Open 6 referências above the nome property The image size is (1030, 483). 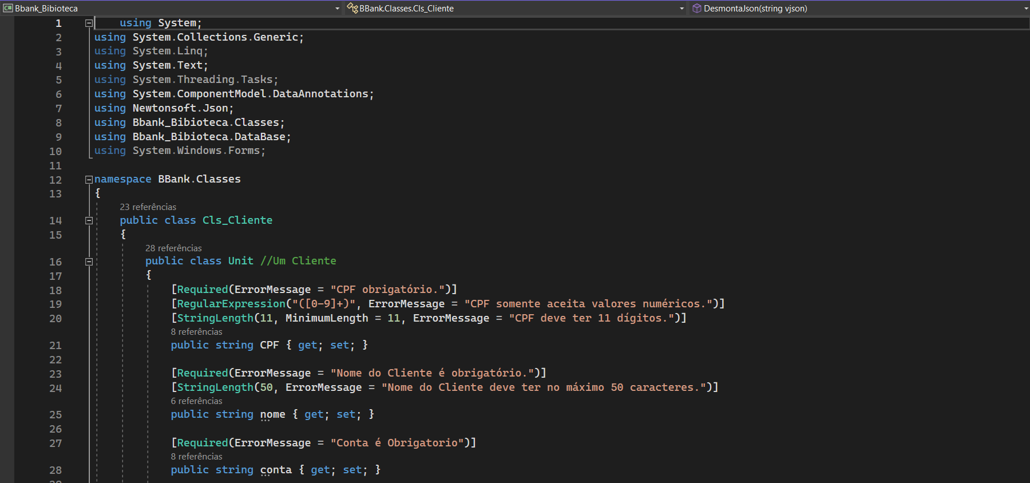click(196, 401)
